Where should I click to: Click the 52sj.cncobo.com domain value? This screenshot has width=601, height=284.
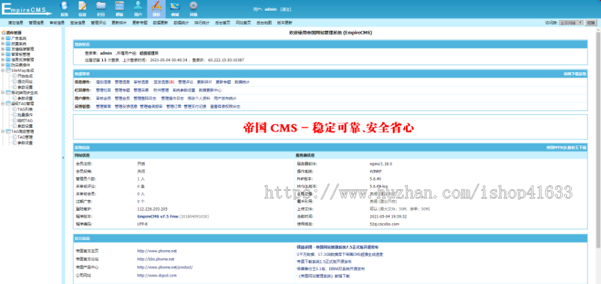point(385,224)
